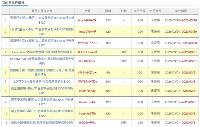Click the 折數 column header
200x127 pixels.
pyautogui.click(x=124, y=11)
